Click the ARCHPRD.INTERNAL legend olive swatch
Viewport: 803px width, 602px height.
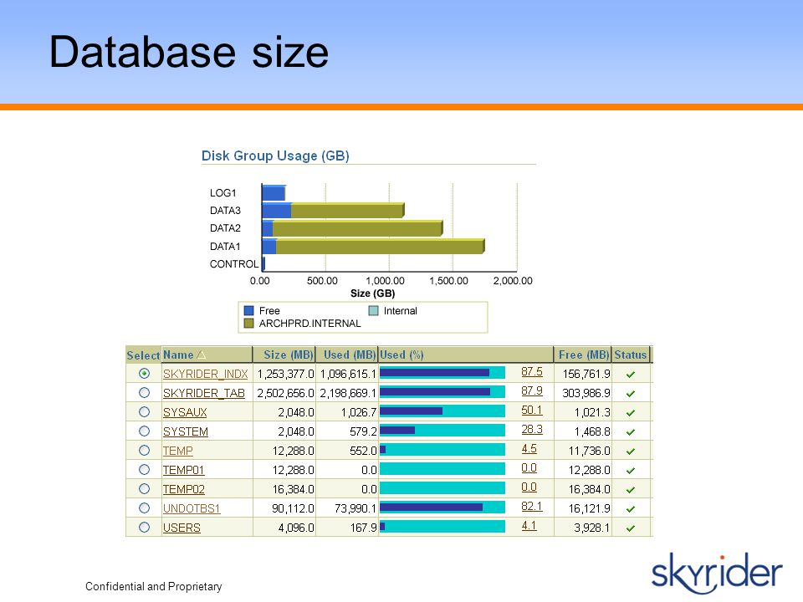pos(249,324)
